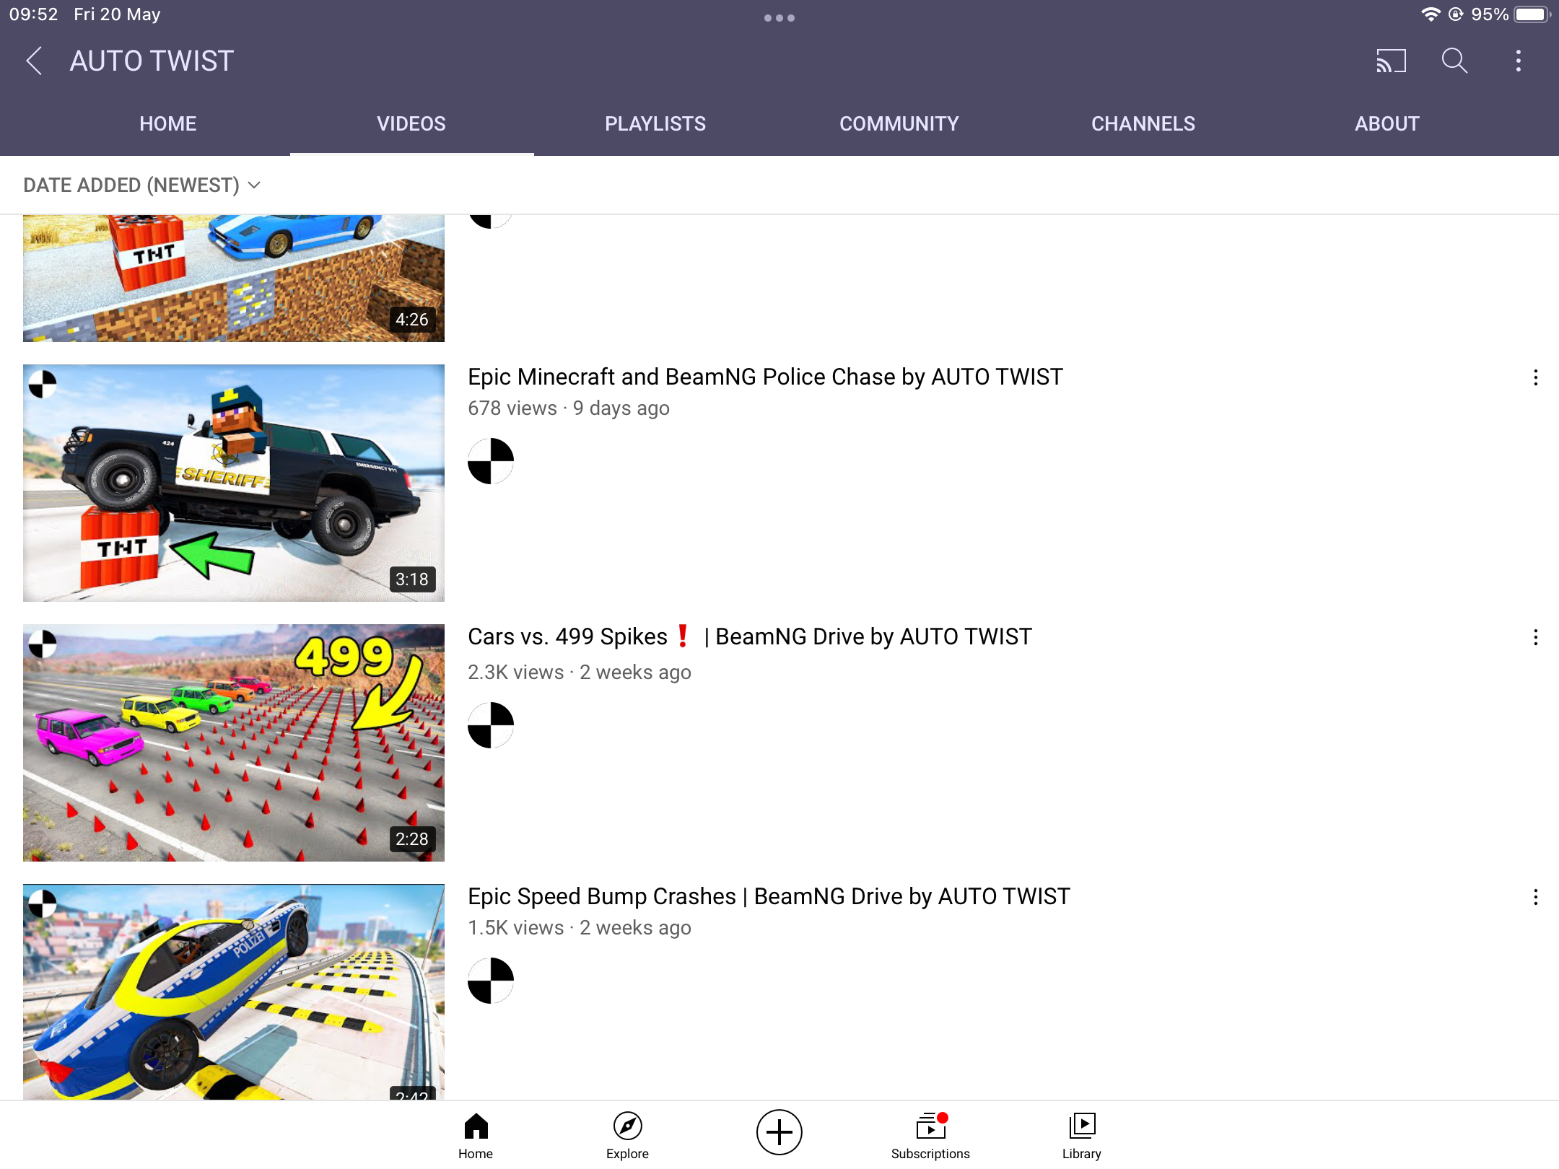Tap channel avatar under 499 Spikes video
Screen dimensions: 1559x1169
click(x=491, y=725)
